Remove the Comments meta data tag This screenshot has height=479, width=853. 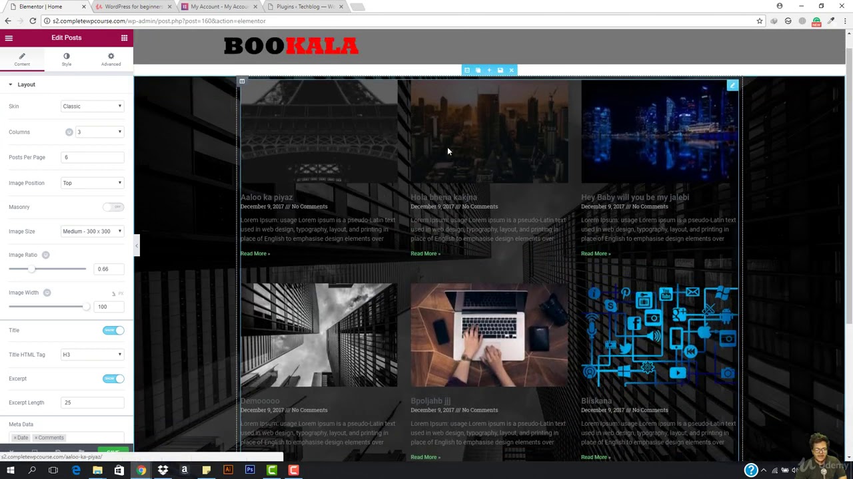(36, 438)
